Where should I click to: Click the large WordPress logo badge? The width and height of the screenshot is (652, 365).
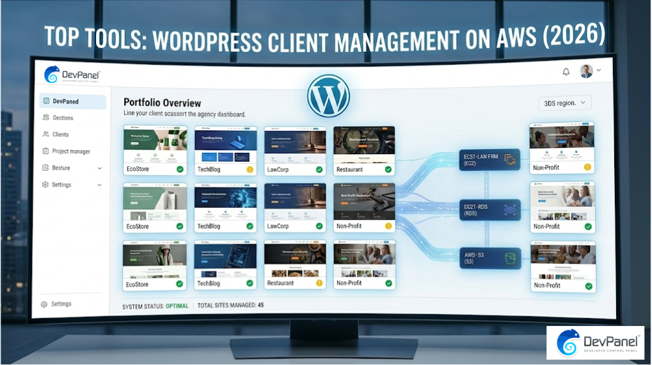pos(328,96)
